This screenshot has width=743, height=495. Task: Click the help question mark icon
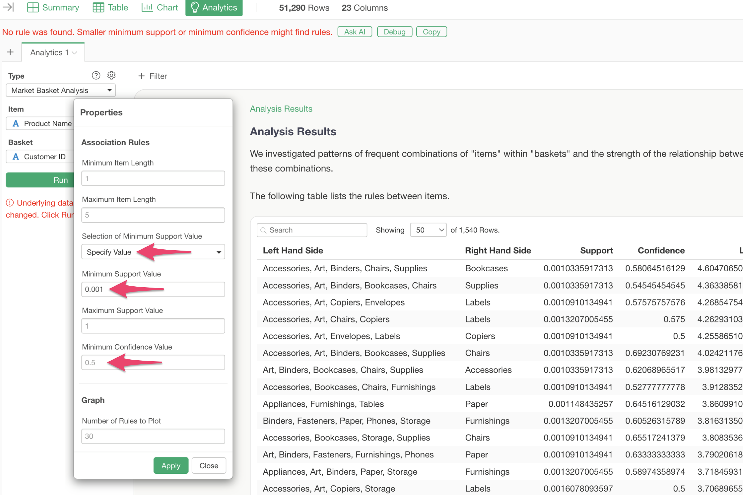96,76
